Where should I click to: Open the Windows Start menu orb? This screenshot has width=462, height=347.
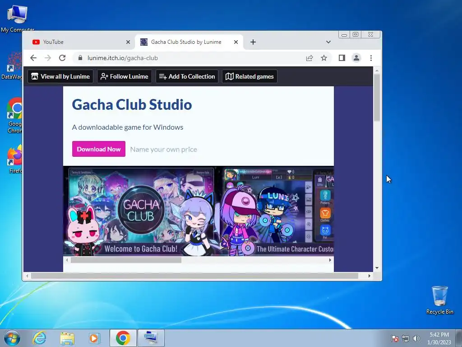point(12,338)
